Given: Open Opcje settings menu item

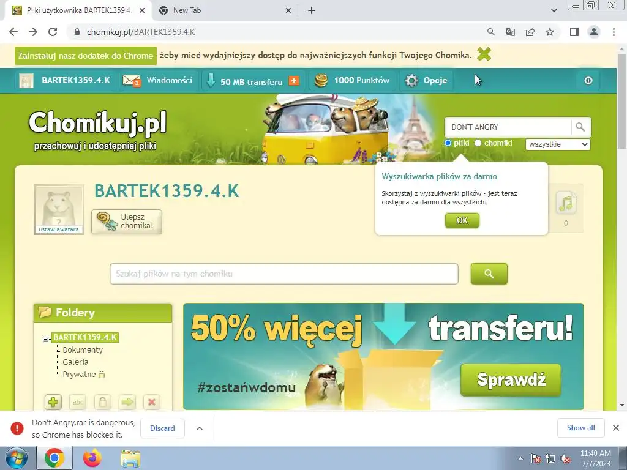Looking at the screenshot, I should 426,80.
